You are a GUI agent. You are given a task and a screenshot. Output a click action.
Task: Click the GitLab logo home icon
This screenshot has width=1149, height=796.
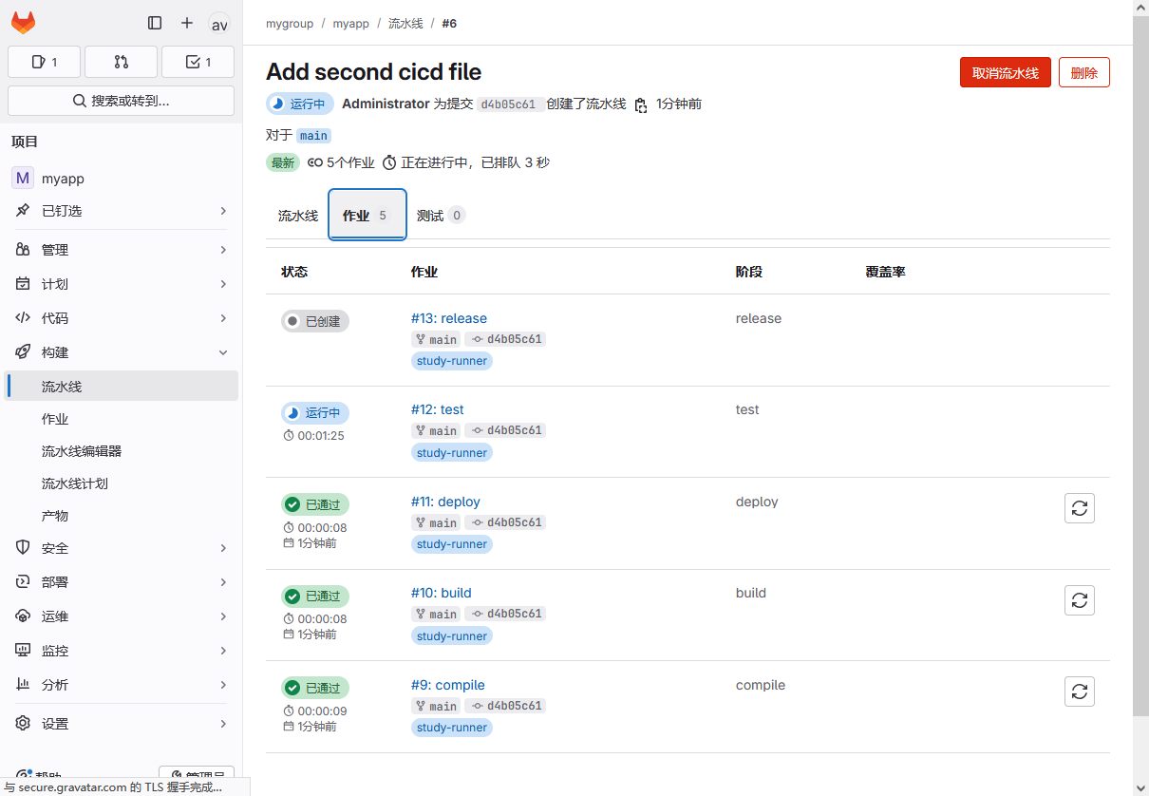[x=24, y=23]
